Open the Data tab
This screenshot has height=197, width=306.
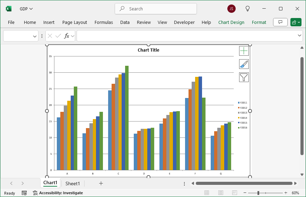pos(125,23)
